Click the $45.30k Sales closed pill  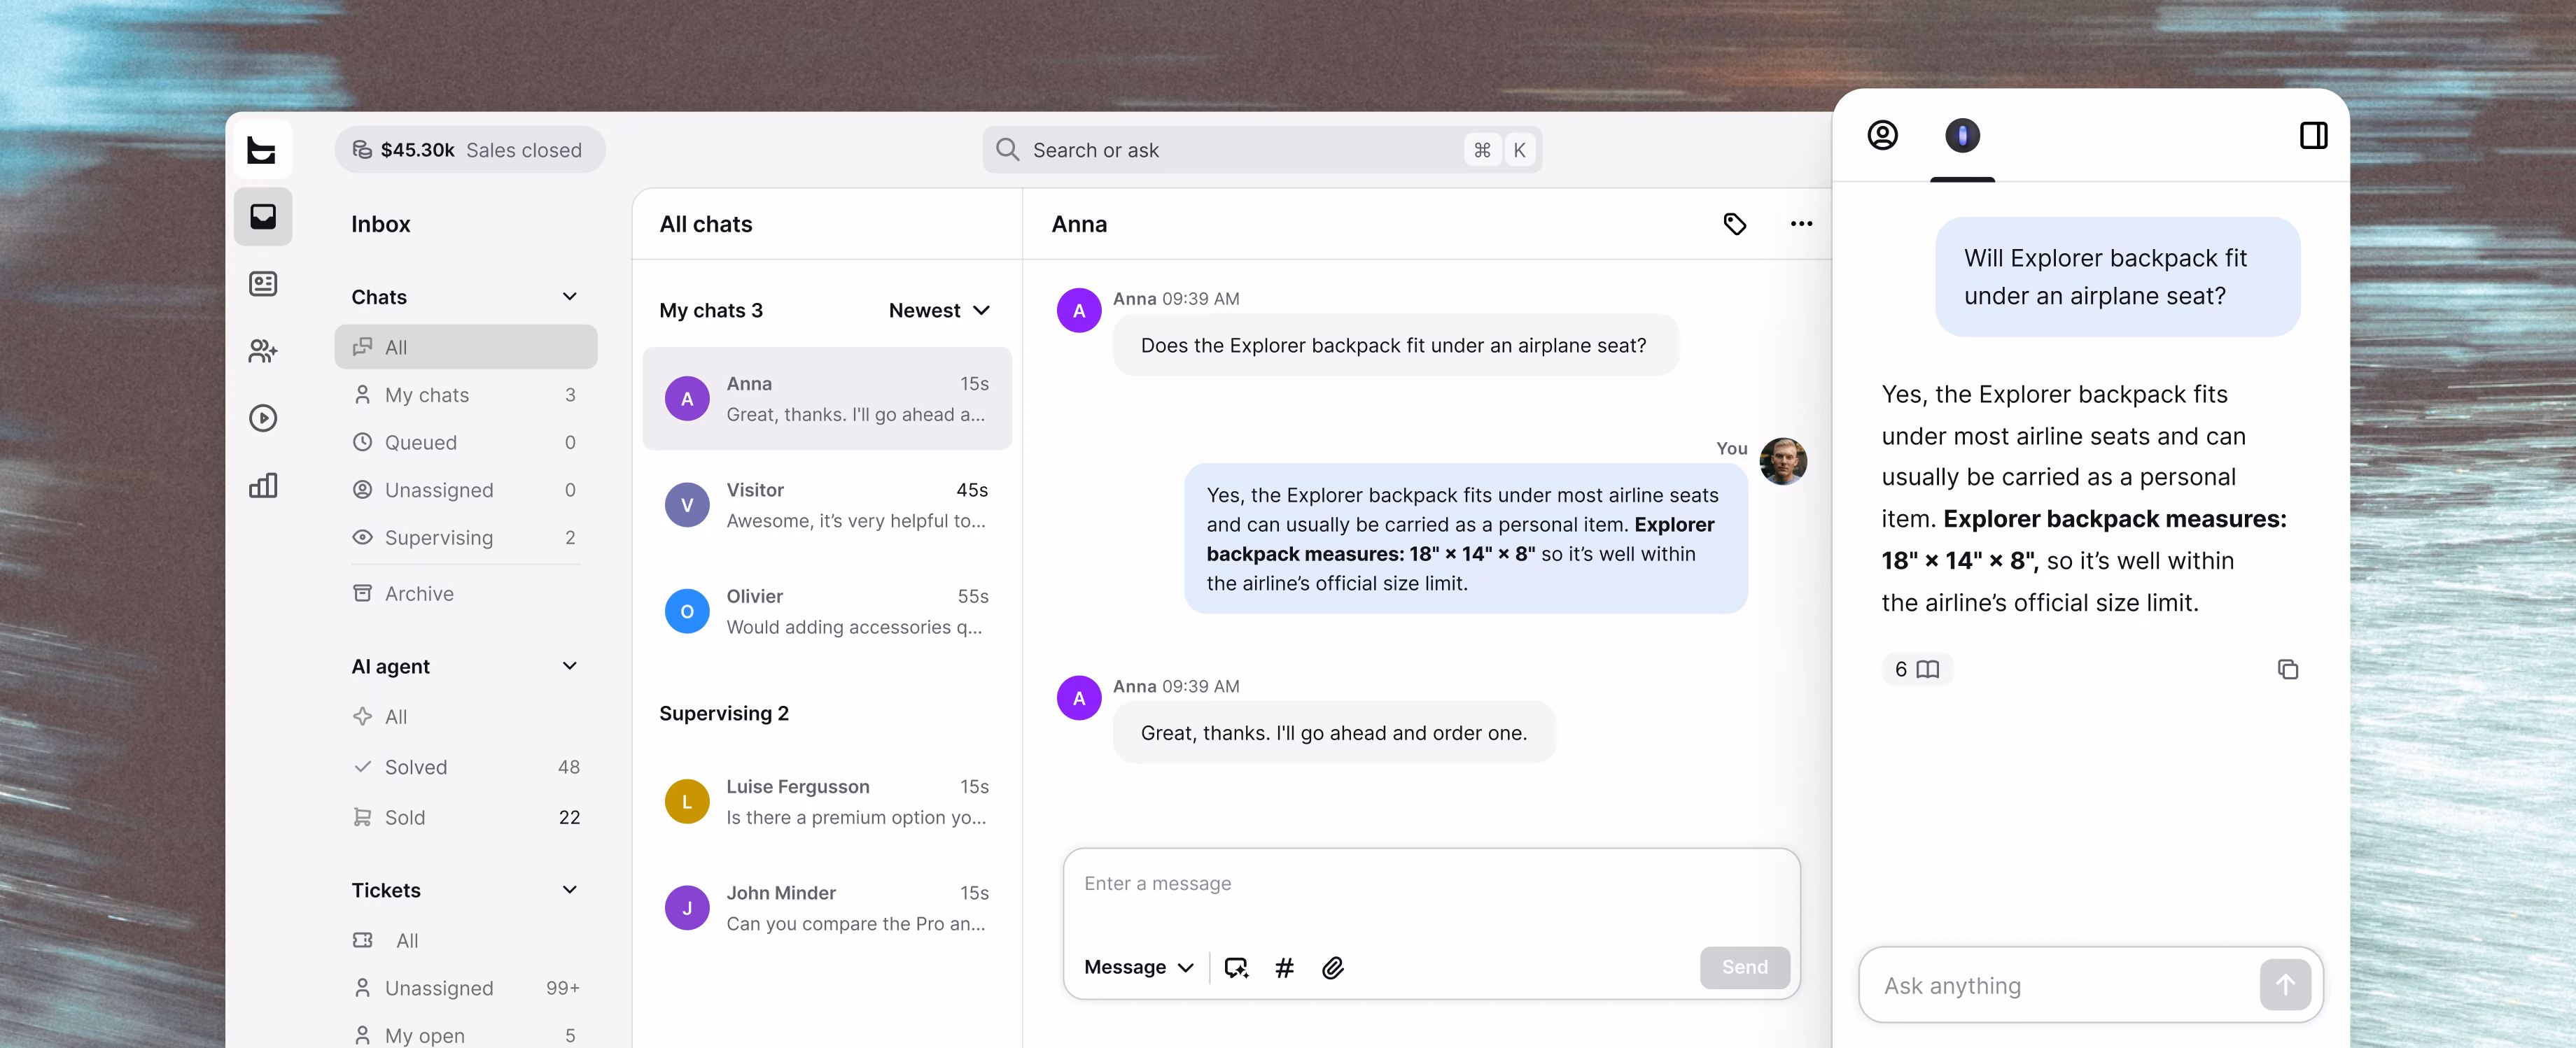click(x=469, y=150)
